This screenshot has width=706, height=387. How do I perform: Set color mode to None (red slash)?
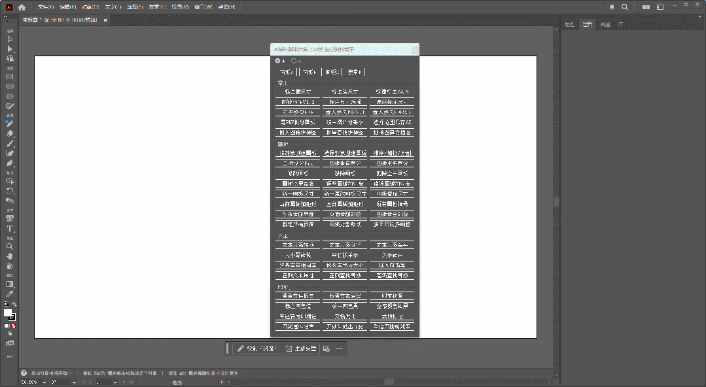[x=13, y=326]
